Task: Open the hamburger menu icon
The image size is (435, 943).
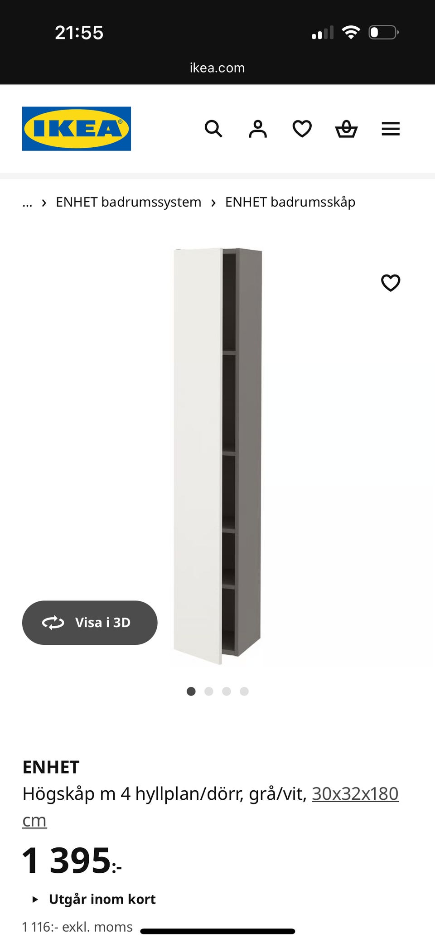Action: [391, 129]
